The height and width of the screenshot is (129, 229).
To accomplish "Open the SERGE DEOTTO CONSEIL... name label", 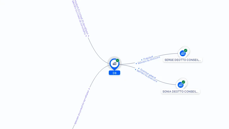I will click(x=183, y=60).
